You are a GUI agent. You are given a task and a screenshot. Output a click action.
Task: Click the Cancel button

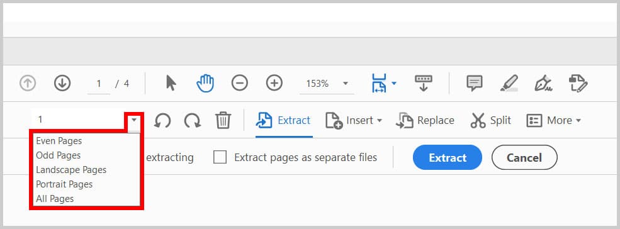[x=524, y=157]
